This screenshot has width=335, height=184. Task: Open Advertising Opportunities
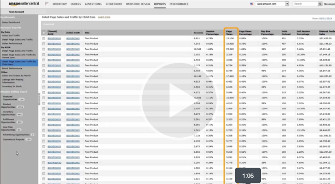[x=18, y=135]
